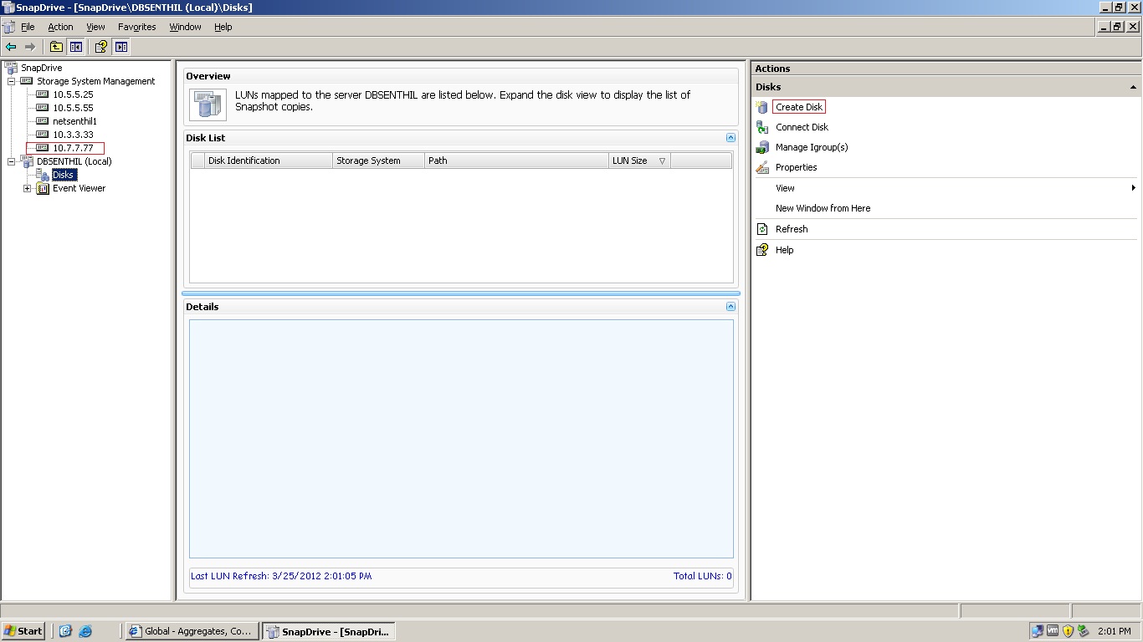Open the View submenu arrow in Actions
Image resolution: width=1143 pixels, height=642 pixels.
click(x=1134, y=188)
